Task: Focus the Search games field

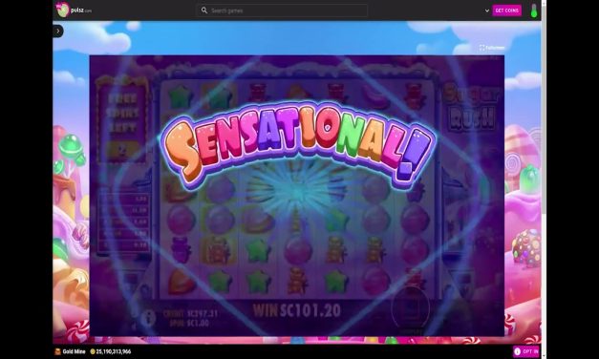Action: (283, 11)
